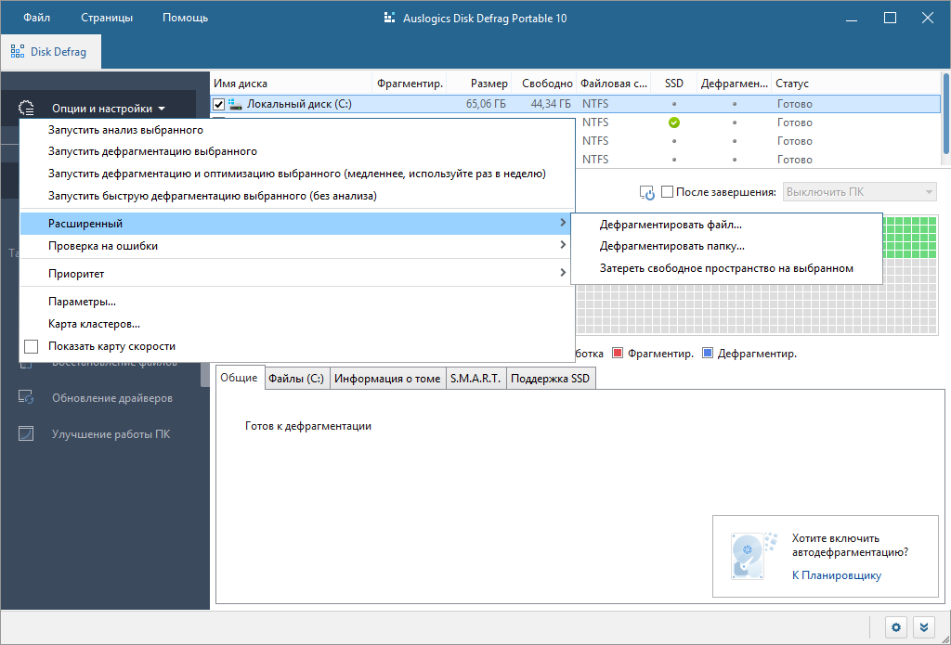Click the disk list vertical scrollbar
The width and height of the screenshot is (951, 645).
[945, 115]
